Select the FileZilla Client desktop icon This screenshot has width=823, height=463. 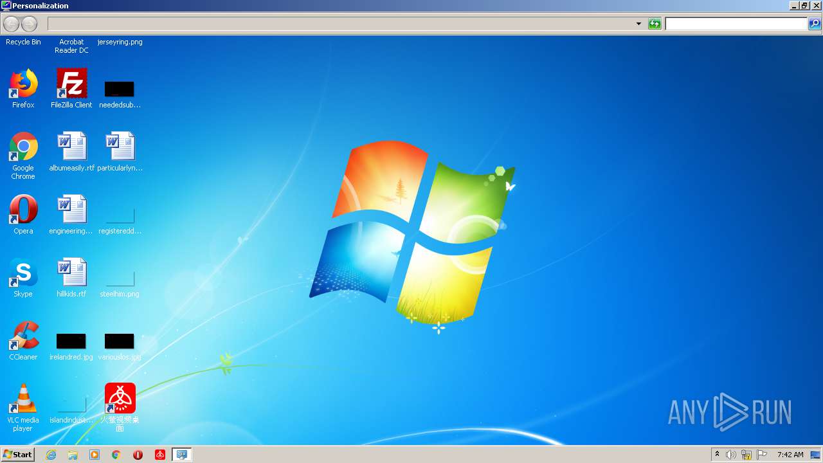[71, 84]
